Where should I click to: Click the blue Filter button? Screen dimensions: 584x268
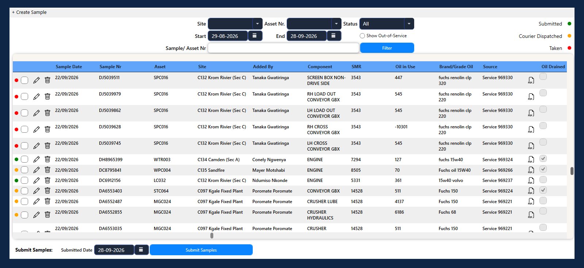pos(387,48)
